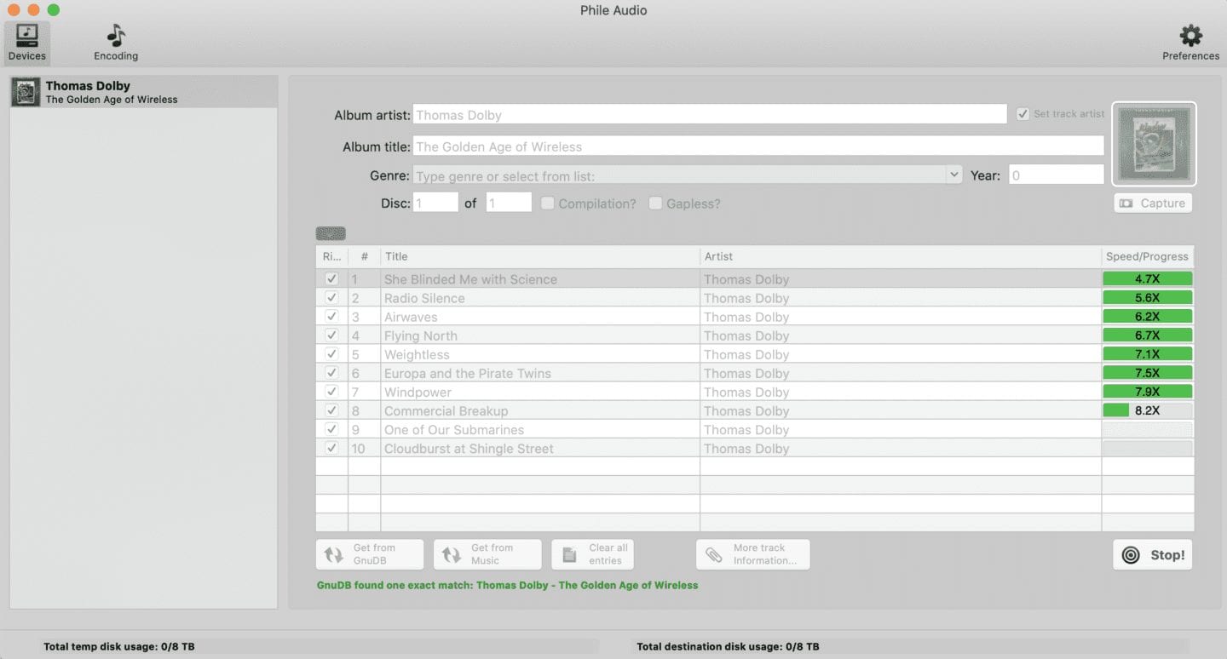This screenshot has width=1227, height=659.
Task: Open Preferences gear icon
Action: [x=1190, y=36]
